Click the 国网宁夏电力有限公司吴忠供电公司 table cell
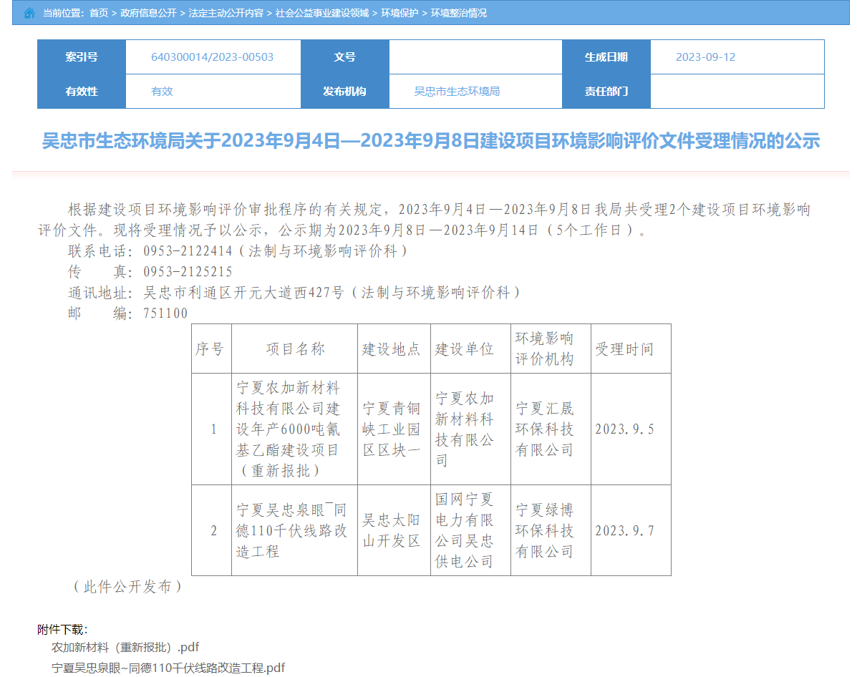Image resolution: width=857 pixels, height=677 pixels. coord(465,530)
